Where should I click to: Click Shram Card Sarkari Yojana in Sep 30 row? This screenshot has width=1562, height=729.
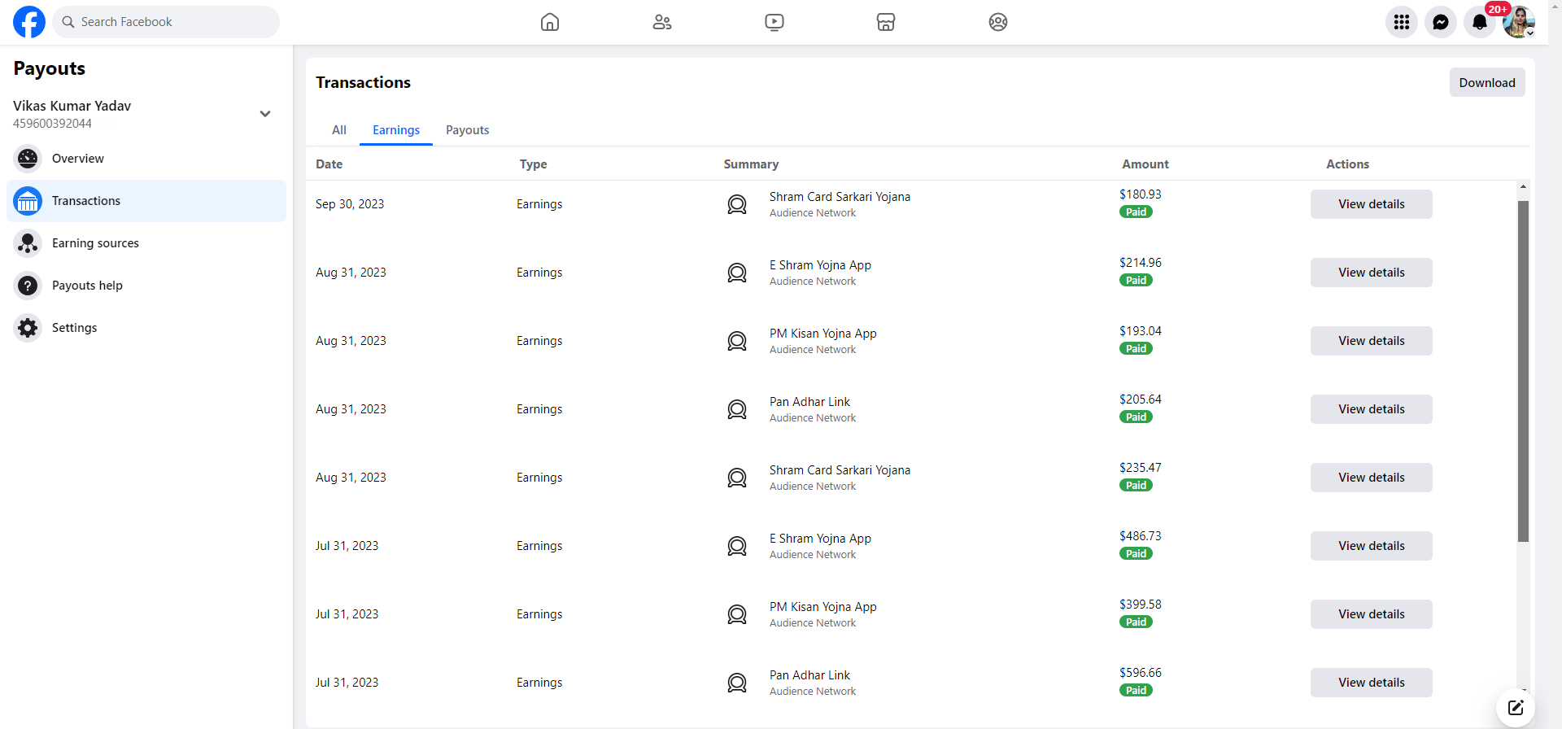click(x=840, y=197)
